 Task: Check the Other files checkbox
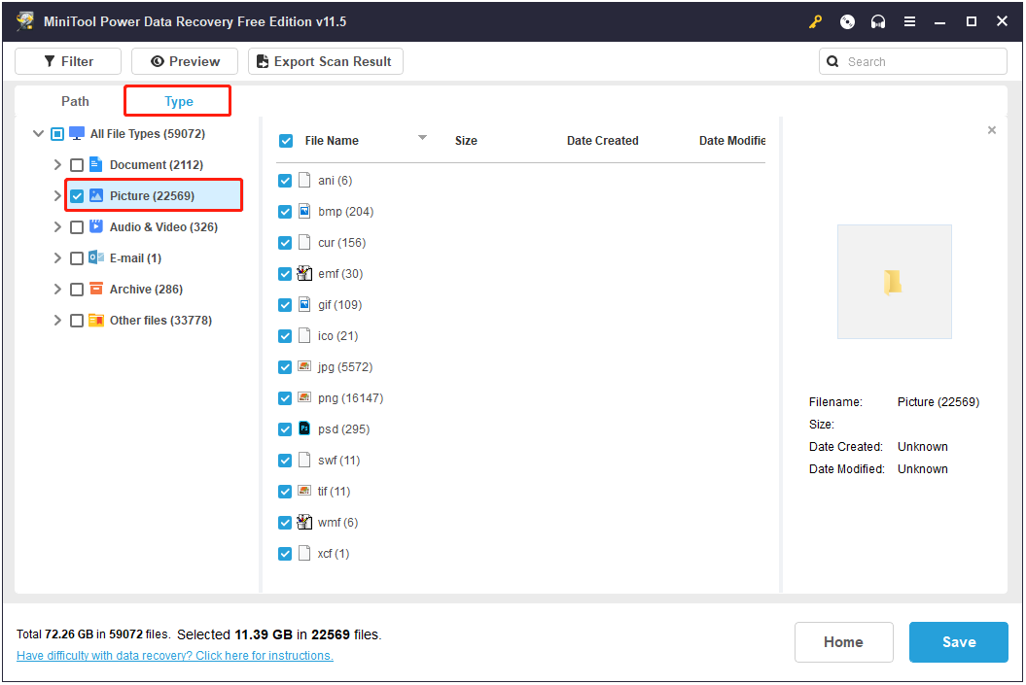tap(77, 321)
